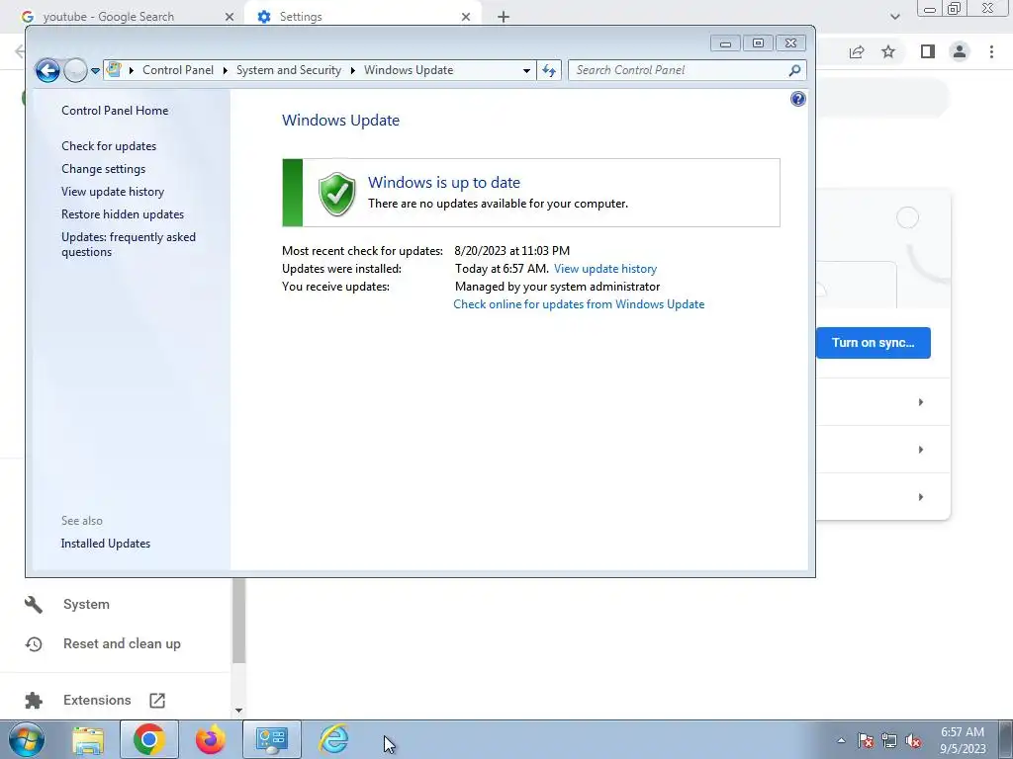
Task: Click Turn on sync button in Chrome
Action: click(873, 343)
